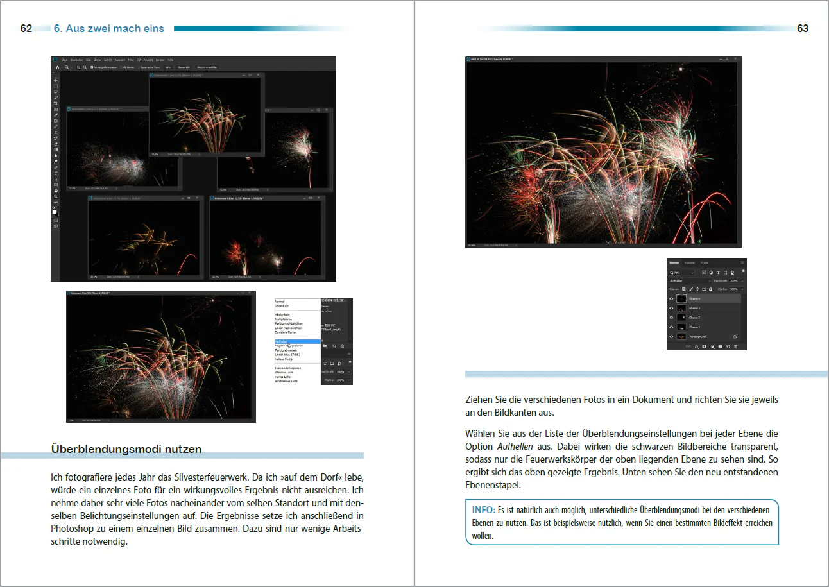Select the Hand tool in the toolbar
Image resolution: width=829 pixels, height=587 pixels.
[56, 191]
